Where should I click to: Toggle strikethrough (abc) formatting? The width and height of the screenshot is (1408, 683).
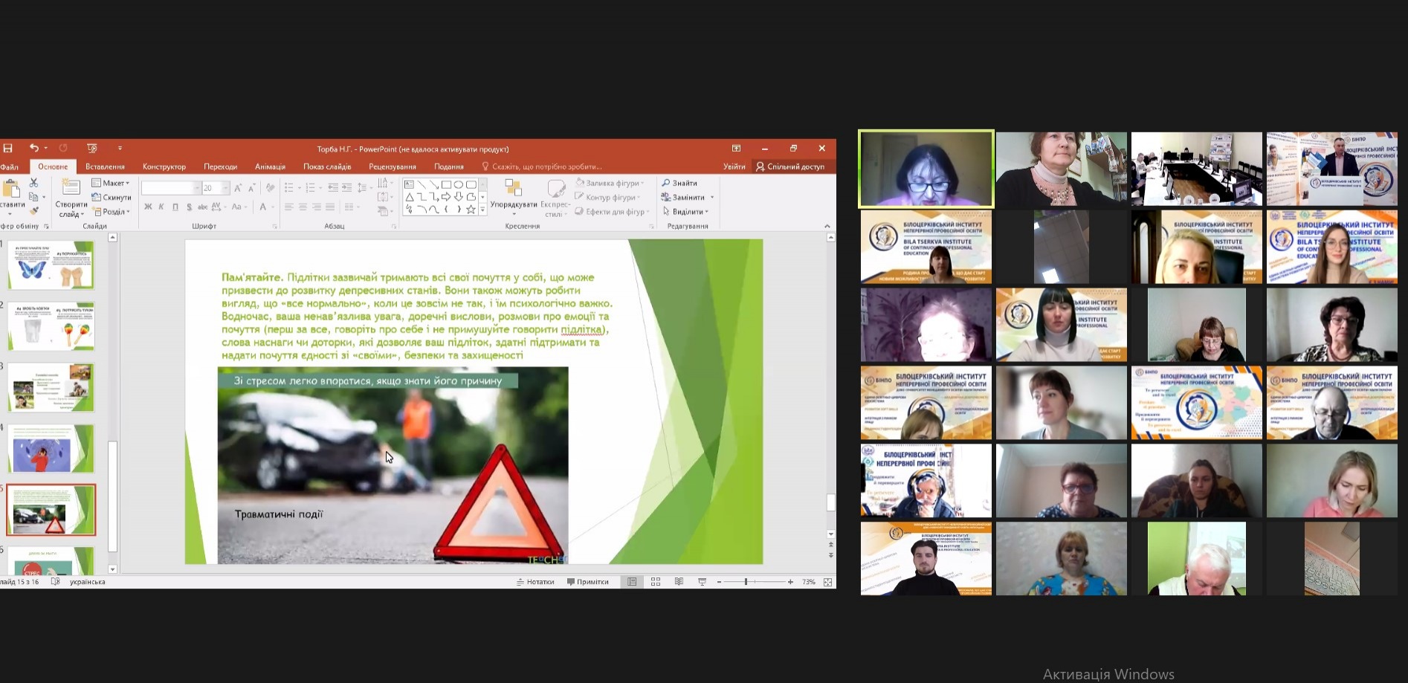pos(202,207)
